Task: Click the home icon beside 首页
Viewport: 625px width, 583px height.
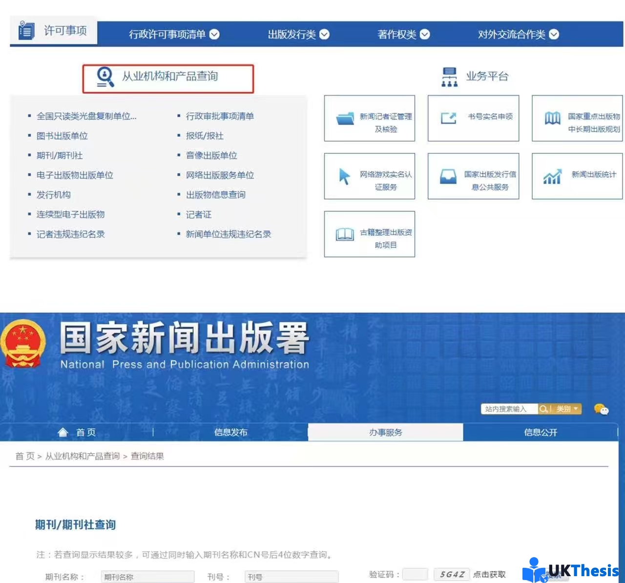Action: coord(62,432)
